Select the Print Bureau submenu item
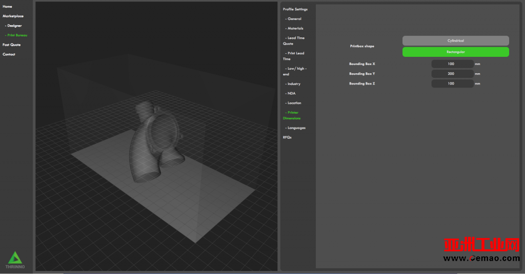 [x=16, y=35]
